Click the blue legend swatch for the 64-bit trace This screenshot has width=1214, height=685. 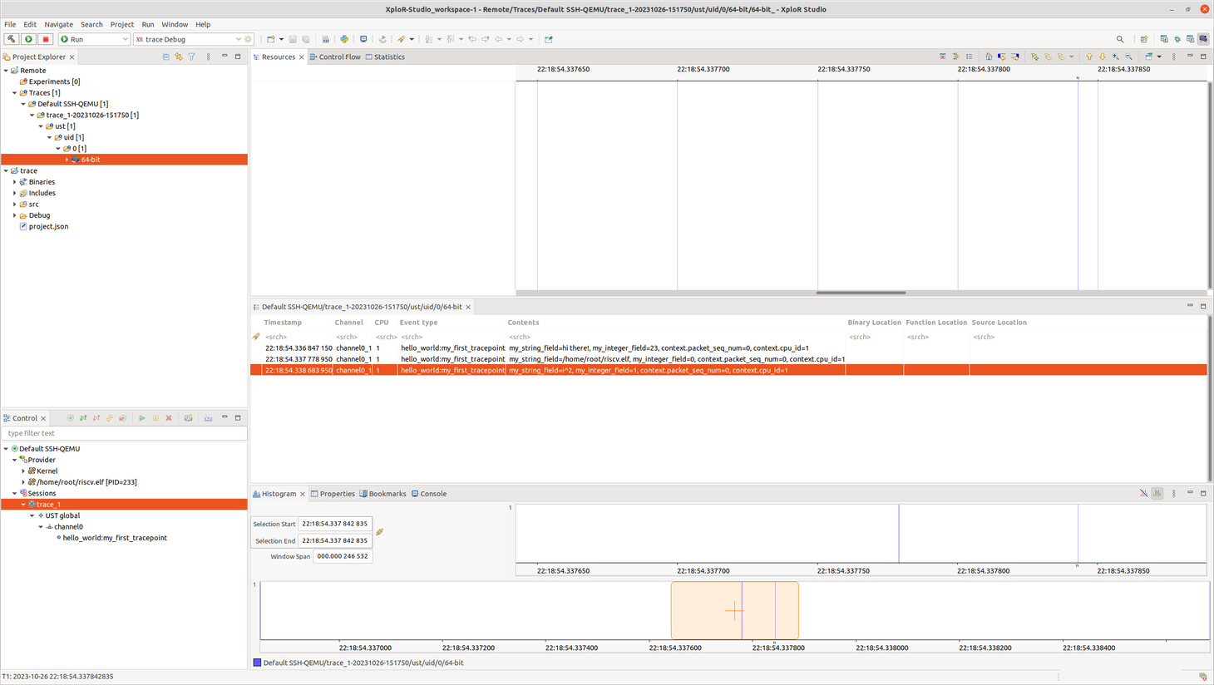[257, 663]
